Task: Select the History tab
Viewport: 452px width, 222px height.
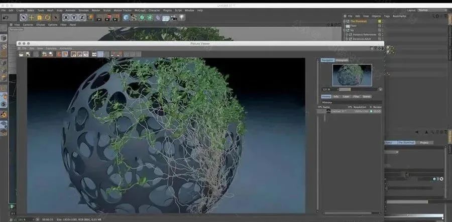Action: 325,97
